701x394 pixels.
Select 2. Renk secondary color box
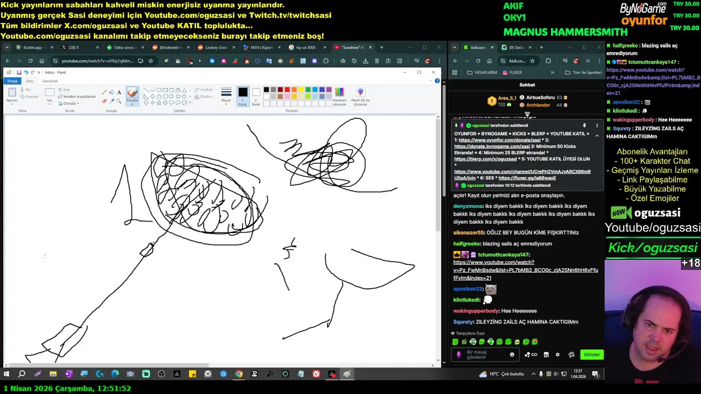(x=256, y=95)
